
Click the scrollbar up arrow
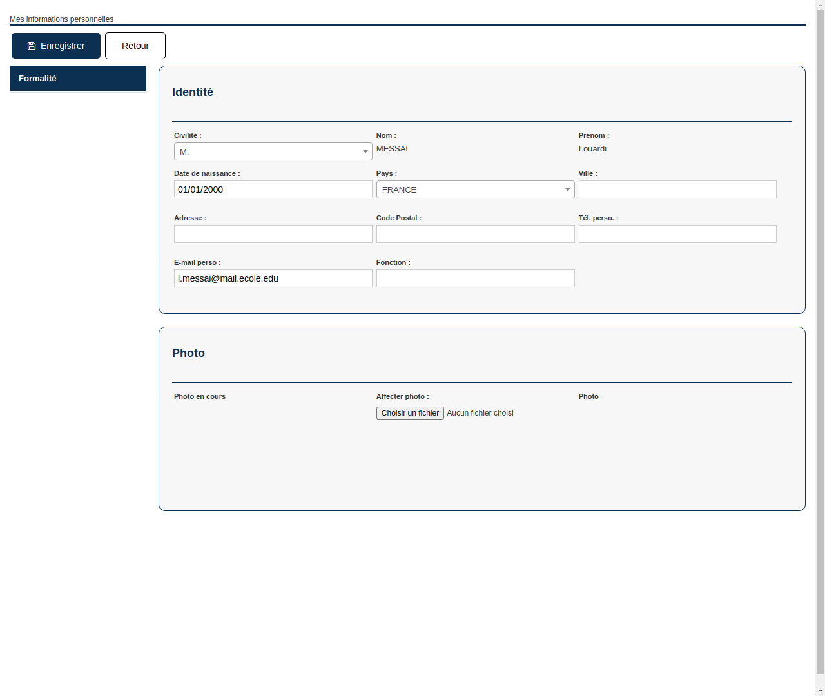point(820,5)
